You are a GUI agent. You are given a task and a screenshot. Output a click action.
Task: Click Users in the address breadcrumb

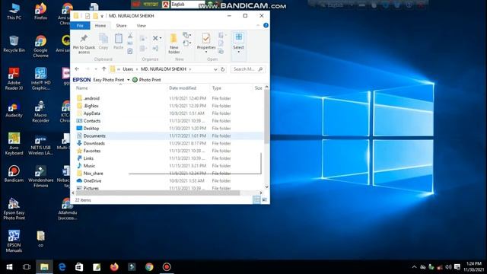click(x=128, y=69)
